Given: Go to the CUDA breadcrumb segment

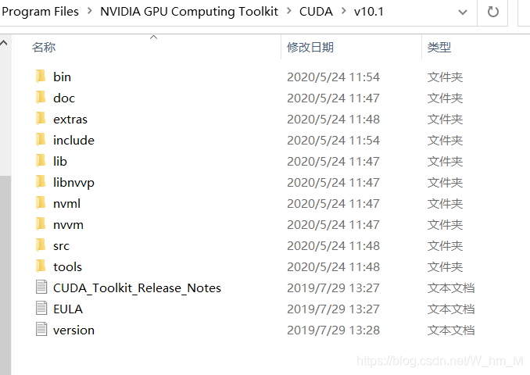Looking at the screenshot, I should pyautogui.click(x=316, y=12).
